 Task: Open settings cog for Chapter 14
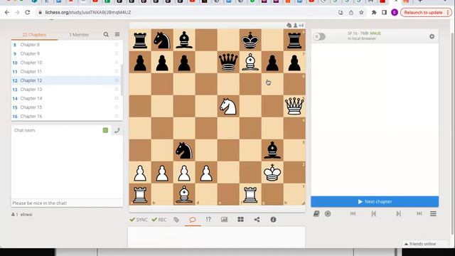[117, 98]
